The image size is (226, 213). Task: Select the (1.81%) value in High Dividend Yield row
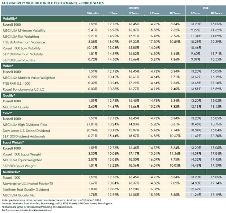[93, 124]
